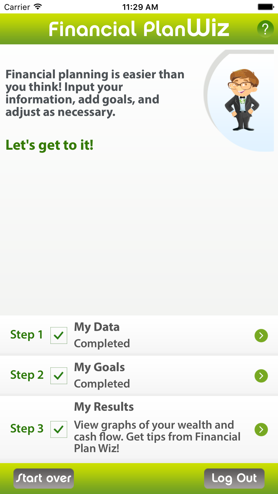Screen dimensions: 278x494
Task: Open My Data with green arrow
Action: 261,336
